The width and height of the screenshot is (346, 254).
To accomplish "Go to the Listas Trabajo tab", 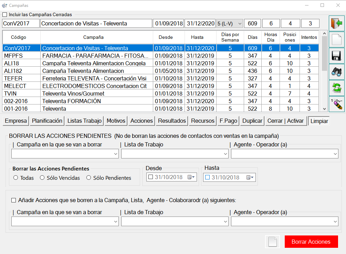I will pos(84,121).
